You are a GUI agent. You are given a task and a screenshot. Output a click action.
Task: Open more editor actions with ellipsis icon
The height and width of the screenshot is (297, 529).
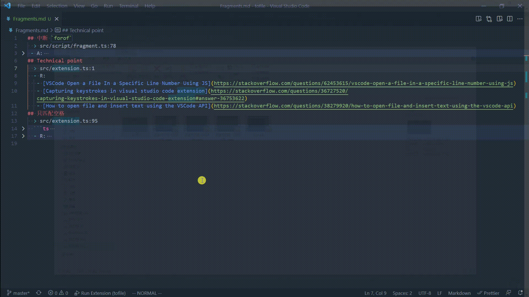pos(520,19)
